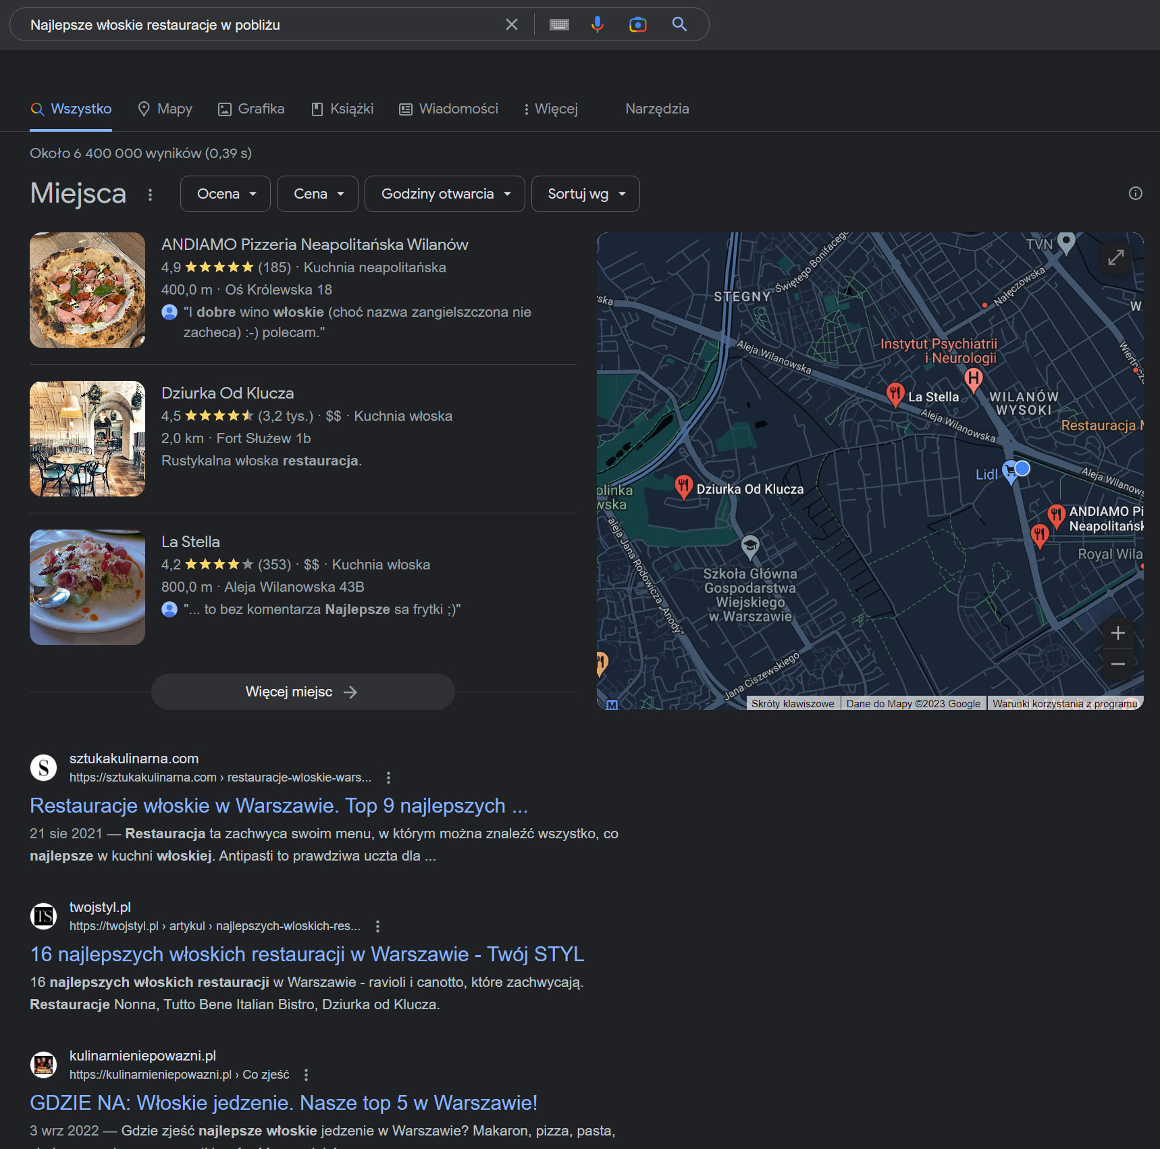Click kulinarnieniepowazni.pl site favicon
This screenshot has height=1149, width=1160.
[x=44, y=1065]
